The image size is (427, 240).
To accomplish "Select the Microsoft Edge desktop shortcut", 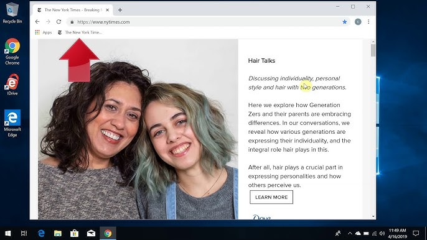I will point(12,123).
